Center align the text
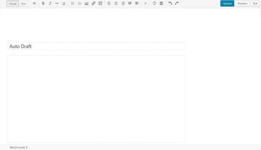 click(116, 3)
